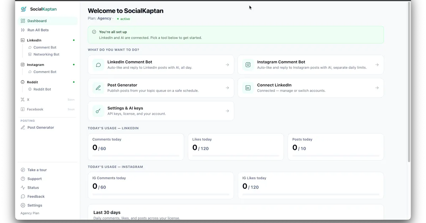Click the IG Comments today progress bar
The image size is (426, 223).
[x=161, y=194]
